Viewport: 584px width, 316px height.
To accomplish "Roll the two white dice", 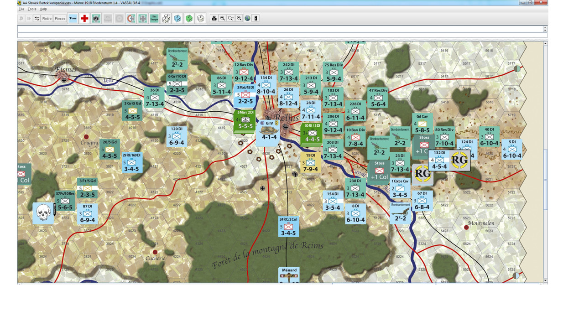I will (166, 18).
